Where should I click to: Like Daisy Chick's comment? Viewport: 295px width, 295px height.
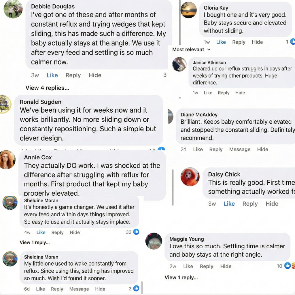pyautogui.click(x=229, y=204)
